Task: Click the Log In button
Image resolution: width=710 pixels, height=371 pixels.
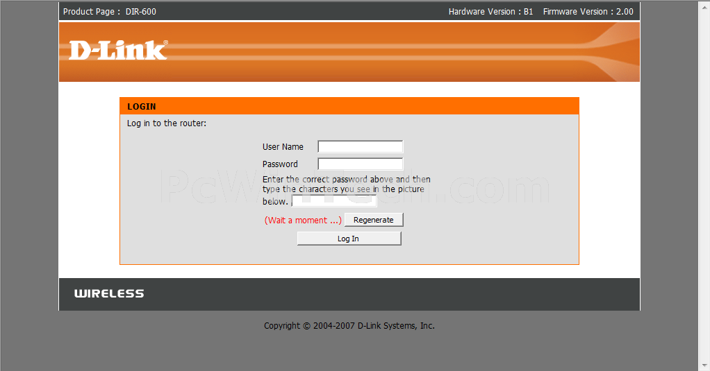Action: [349, 239]
